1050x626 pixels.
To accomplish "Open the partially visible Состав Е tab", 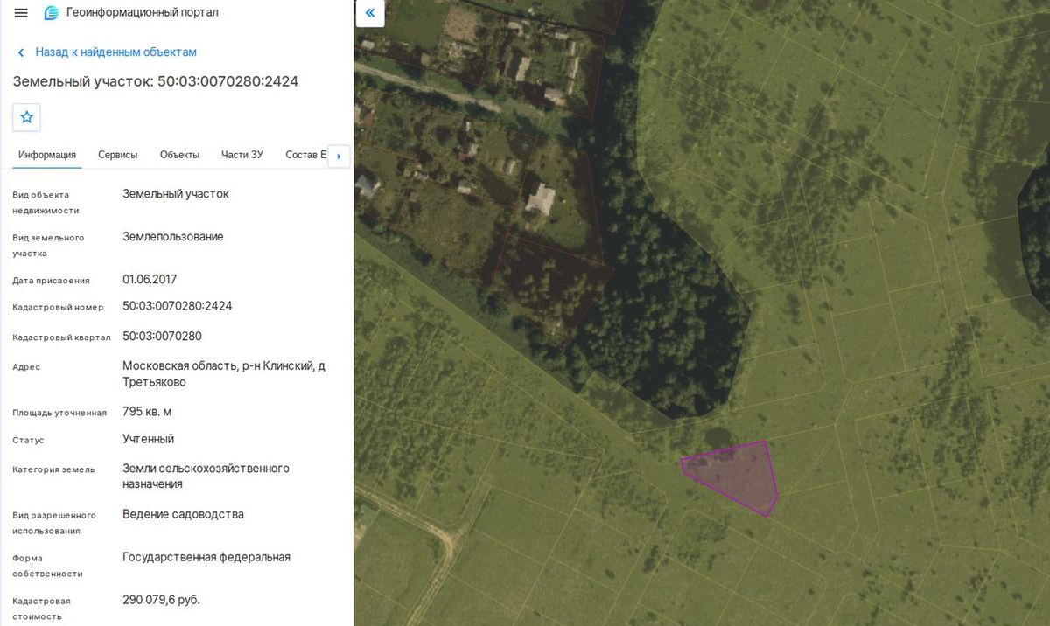I will [x=305, y=155].
